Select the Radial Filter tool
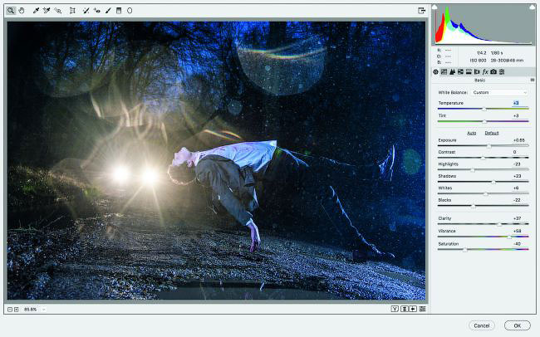540x337 pixels. 130,11
